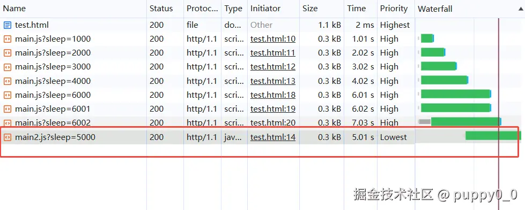The width and height of the screenshot is (525, 210).
Task: Open initiator link test.html:18
Action: (273, 95)
